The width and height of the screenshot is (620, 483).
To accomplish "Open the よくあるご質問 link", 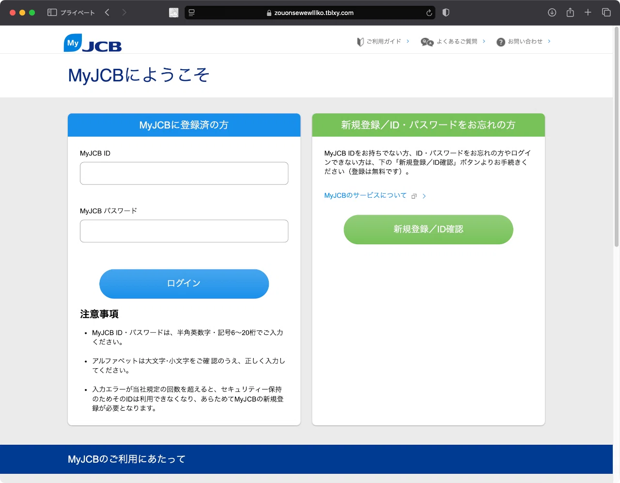I will click(x=457, y=42).
